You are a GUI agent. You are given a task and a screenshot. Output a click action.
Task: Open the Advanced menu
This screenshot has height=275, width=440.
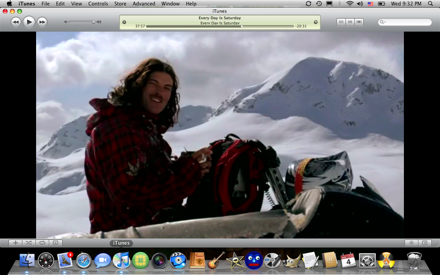(144, 4)
